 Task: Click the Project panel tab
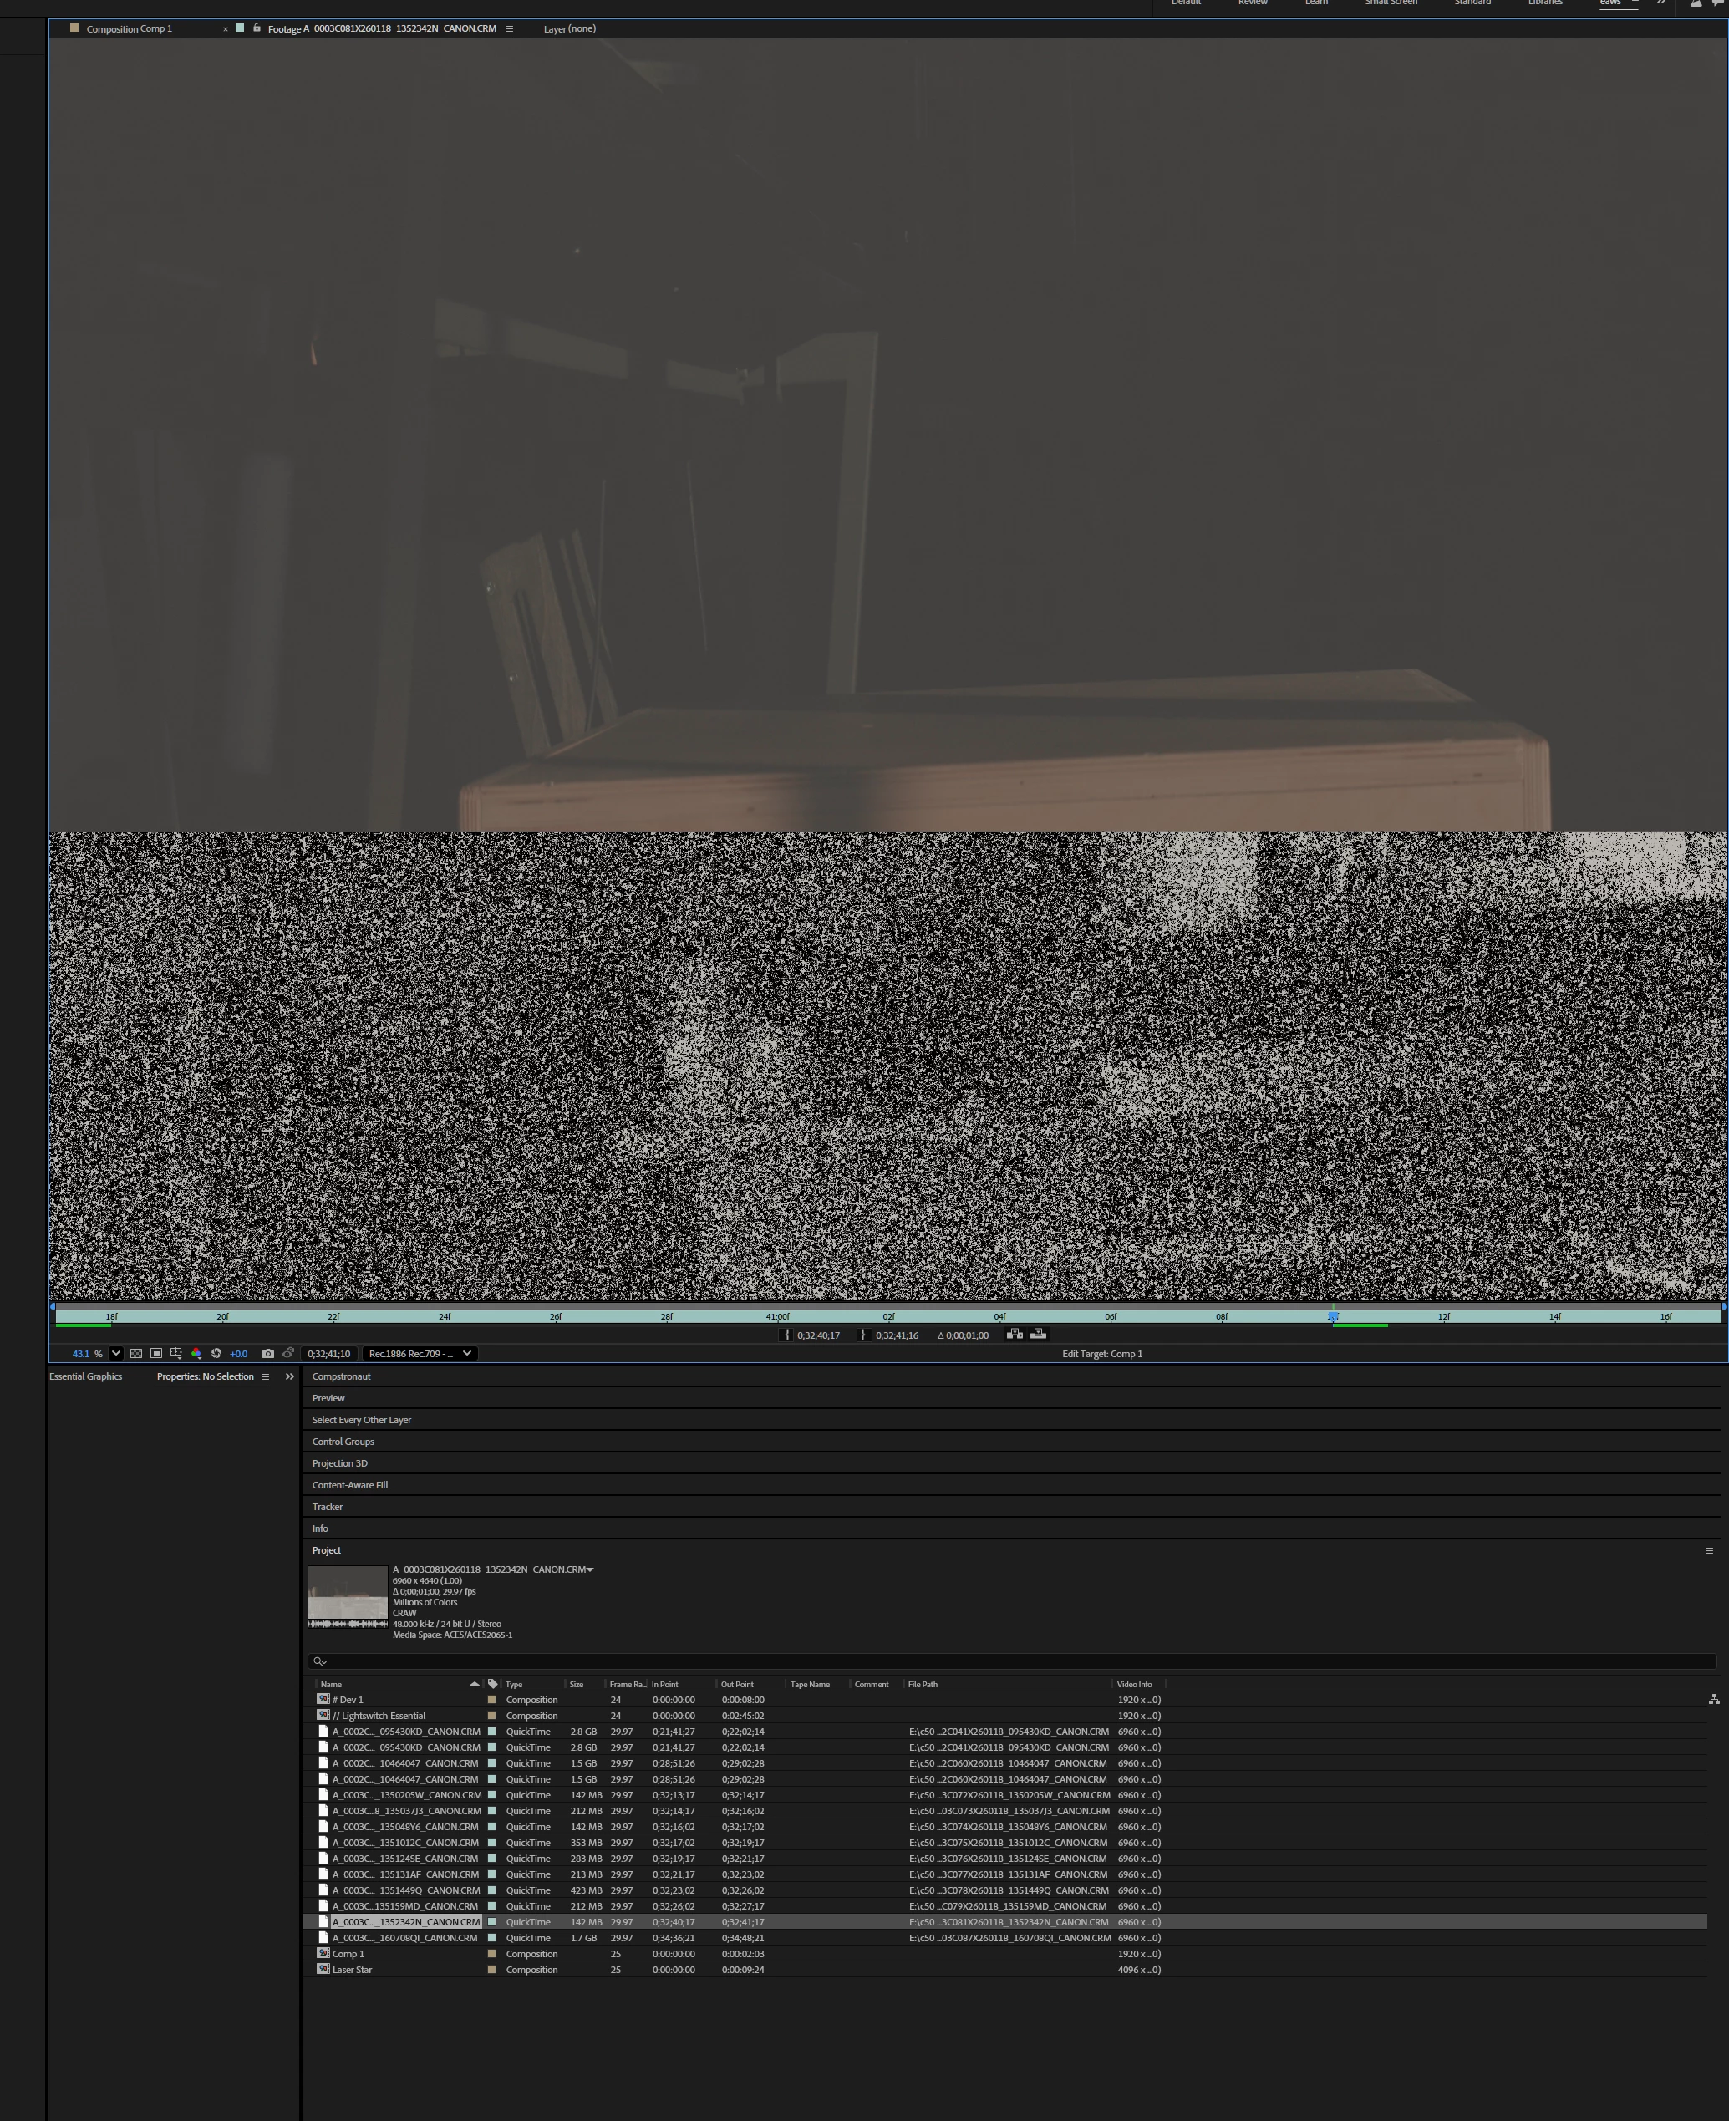pyautogui.click(x=327, y=1550)
